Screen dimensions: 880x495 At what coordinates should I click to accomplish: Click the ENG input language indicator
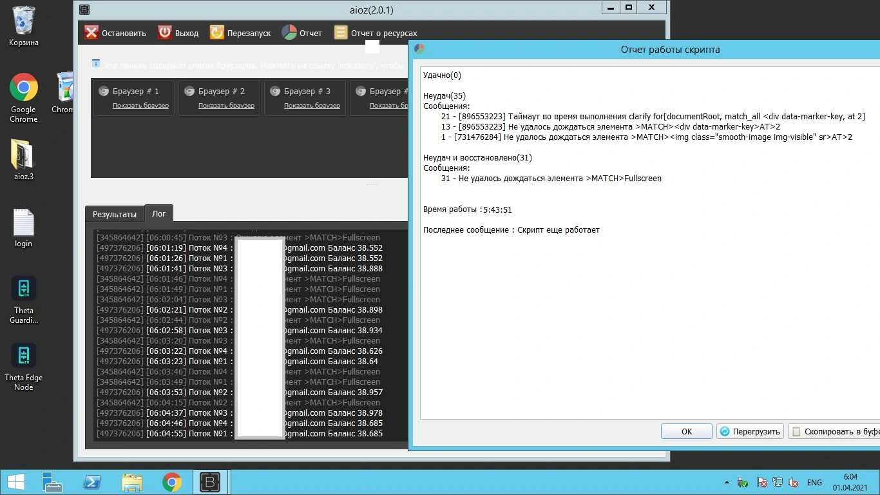pos(814,482)
